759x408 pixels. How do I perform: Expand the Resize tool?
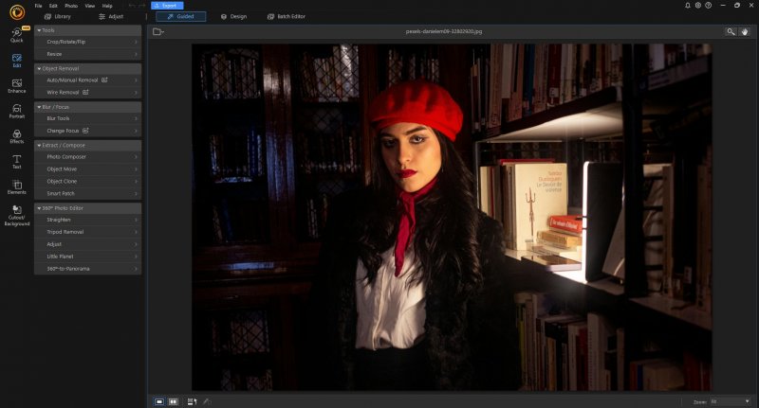(x=87, y=54)
